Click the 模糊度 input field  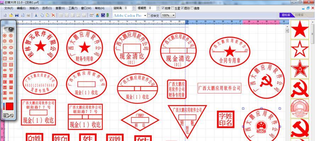[152, 8]
